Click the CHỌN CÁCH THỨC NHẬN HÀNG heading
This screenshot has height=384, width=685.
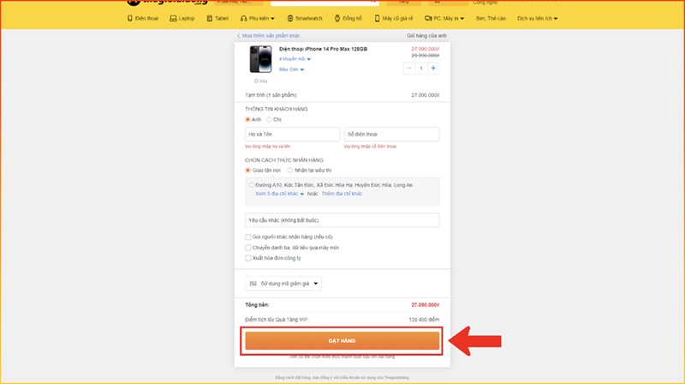pyautogui.click(x=284, y=160)
